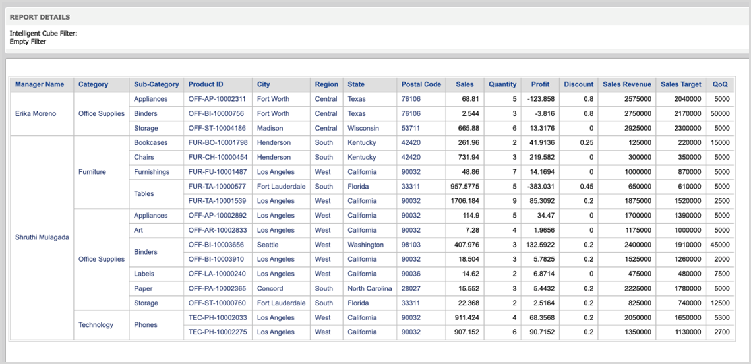Click the Seattle city cell
Viewport: 751px width, 364px height.
click(x=268, y=245)
